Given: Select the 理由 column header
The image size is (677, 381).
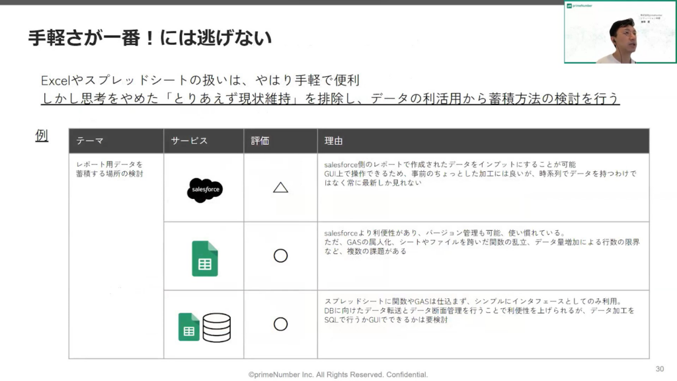Looking at the screenshot, I should [x=333, y=141].
